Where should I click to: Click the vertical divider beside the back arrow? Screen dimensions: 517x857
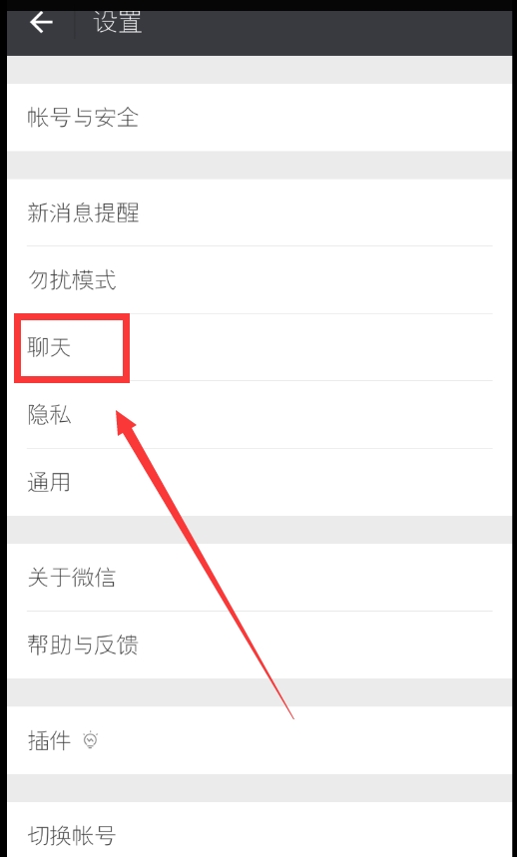[74, 23]
